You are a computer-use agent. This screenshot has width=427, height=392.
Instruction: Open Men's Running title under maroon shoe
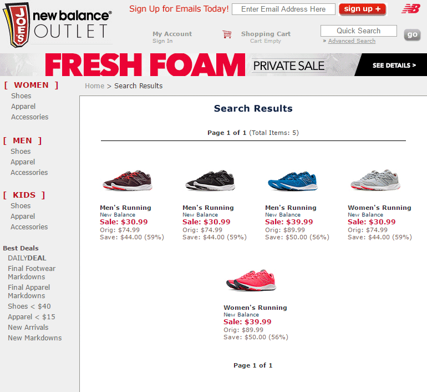125,208
